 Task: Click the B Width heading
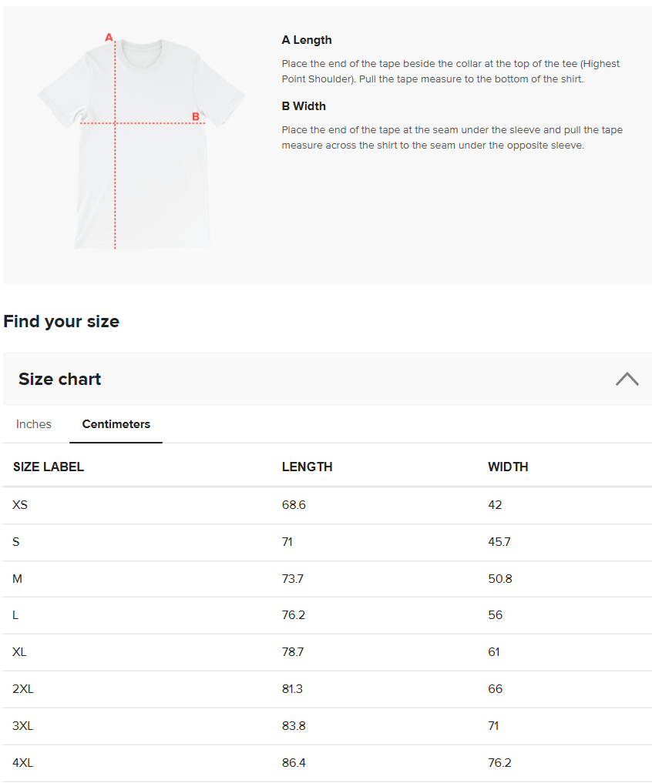(x=304, y=106)
